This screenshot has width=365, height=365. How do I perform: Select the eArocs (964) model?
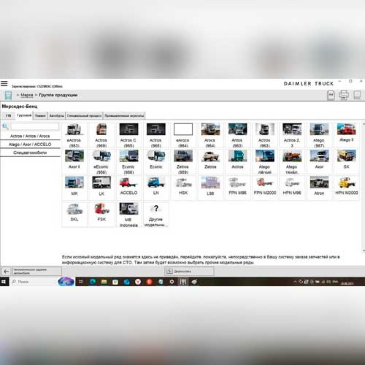coord(183,135)
